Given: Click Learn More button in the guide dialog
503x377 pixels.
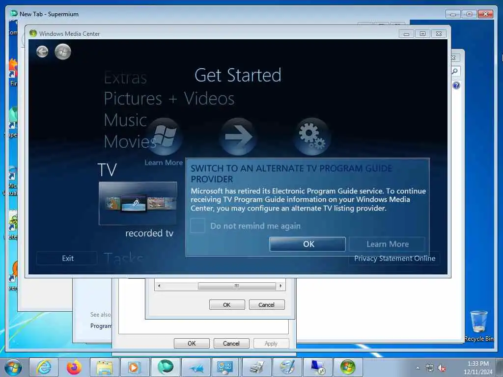Looking at the screenshot, I should pos(387,244).
